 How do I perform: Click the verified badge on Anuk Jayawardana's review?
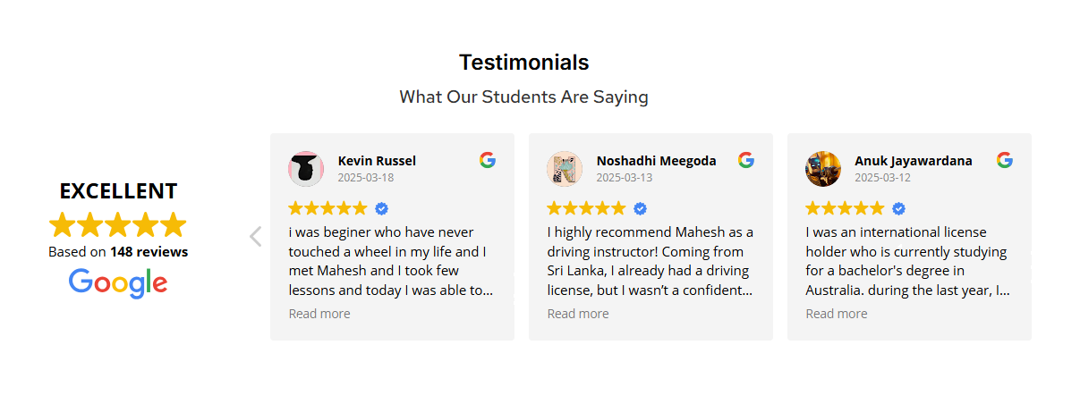(x=898, y=208)
